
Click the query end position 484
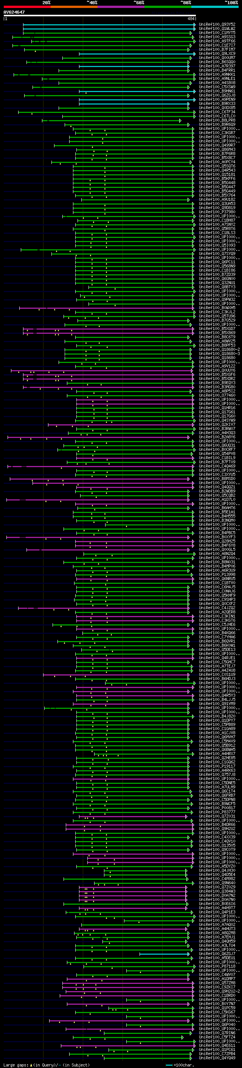(191, 19)
